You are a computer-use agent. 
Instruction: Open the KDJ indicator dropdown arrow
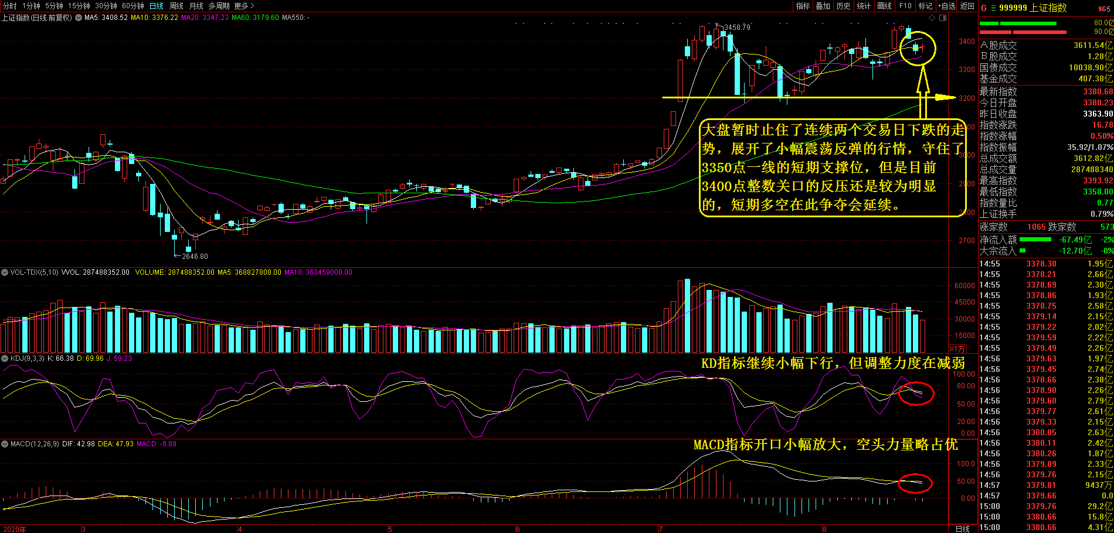[5, 358]
